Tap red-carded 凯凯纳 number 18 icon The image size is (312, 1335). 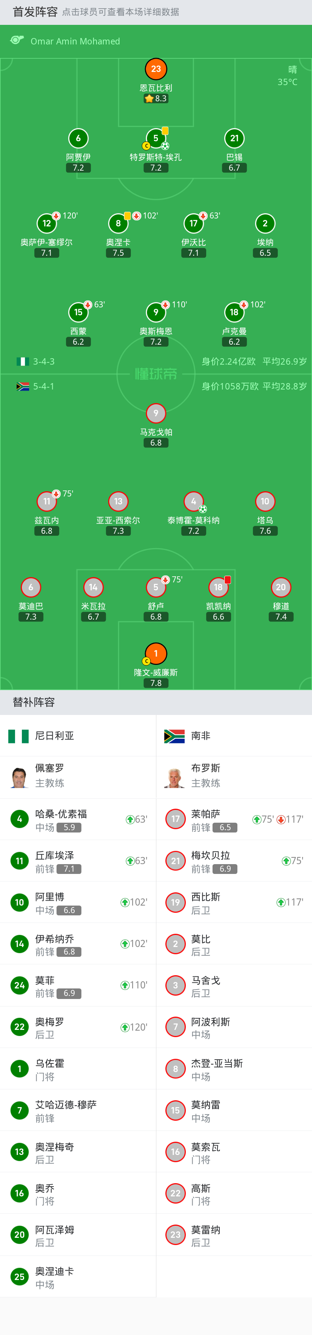pyautogui.click(x=218, y=587)
